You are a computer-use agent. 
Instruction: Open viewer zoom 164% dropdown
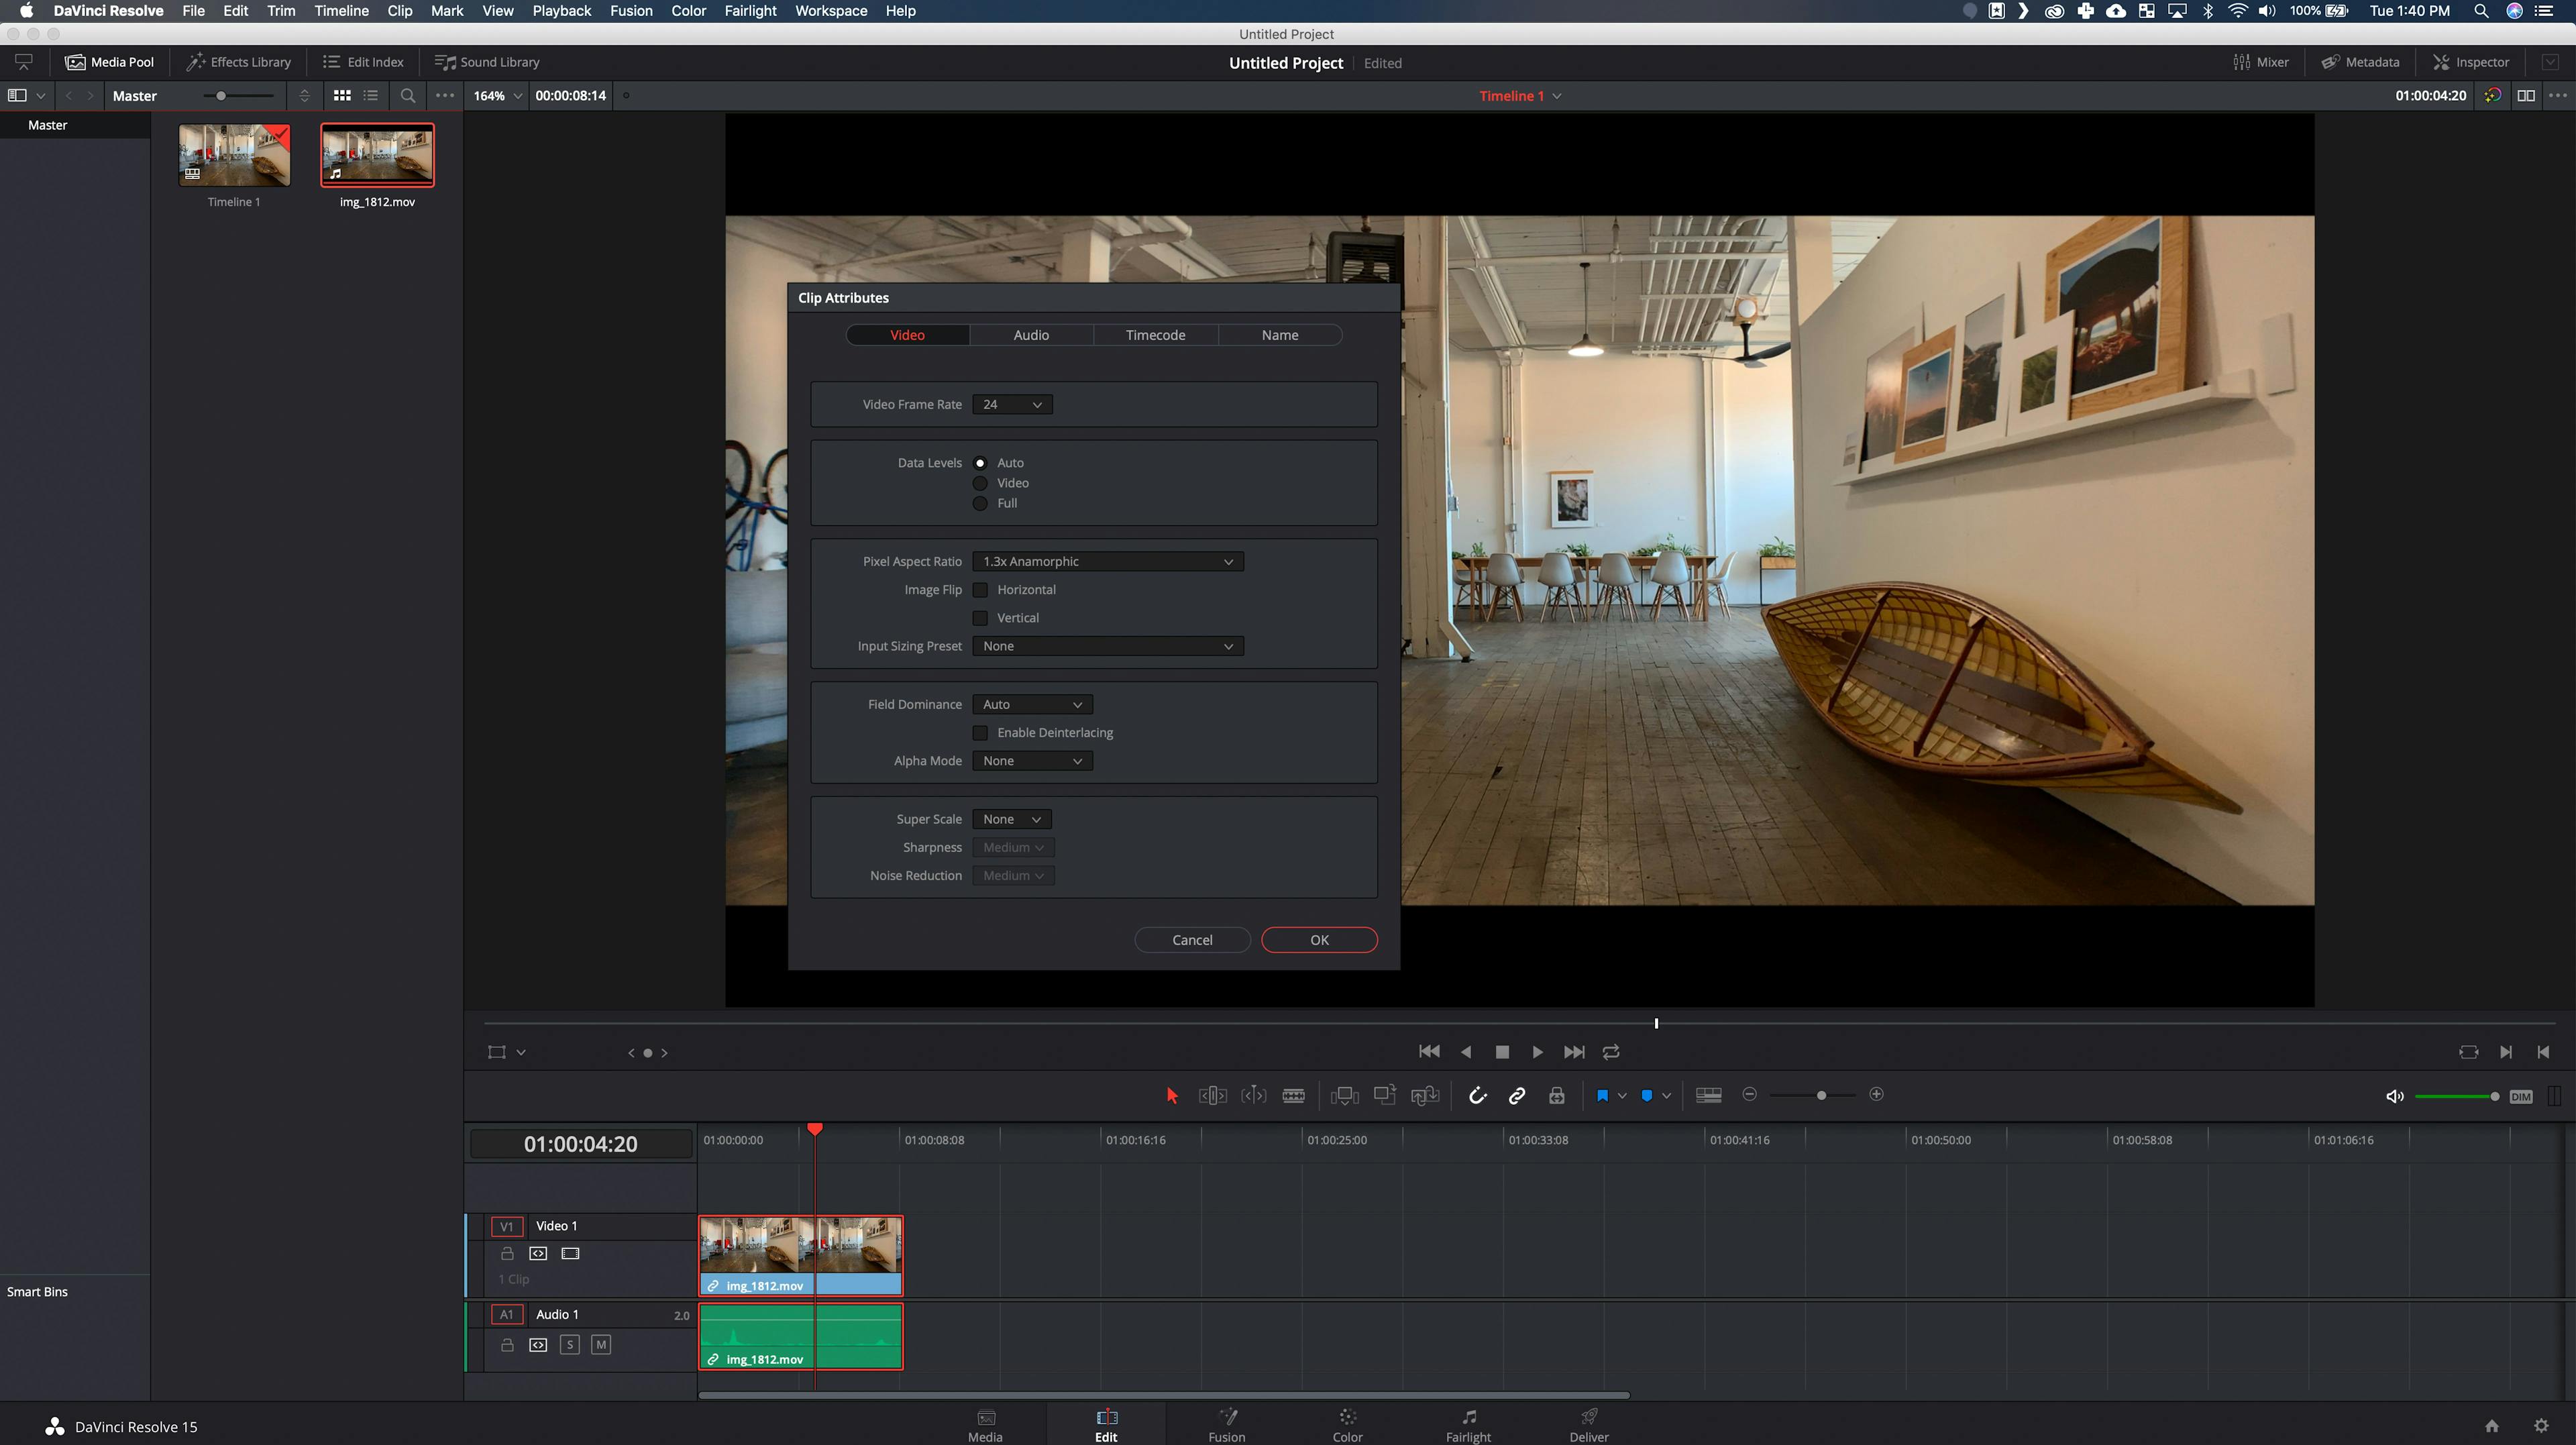coord(497,96)
